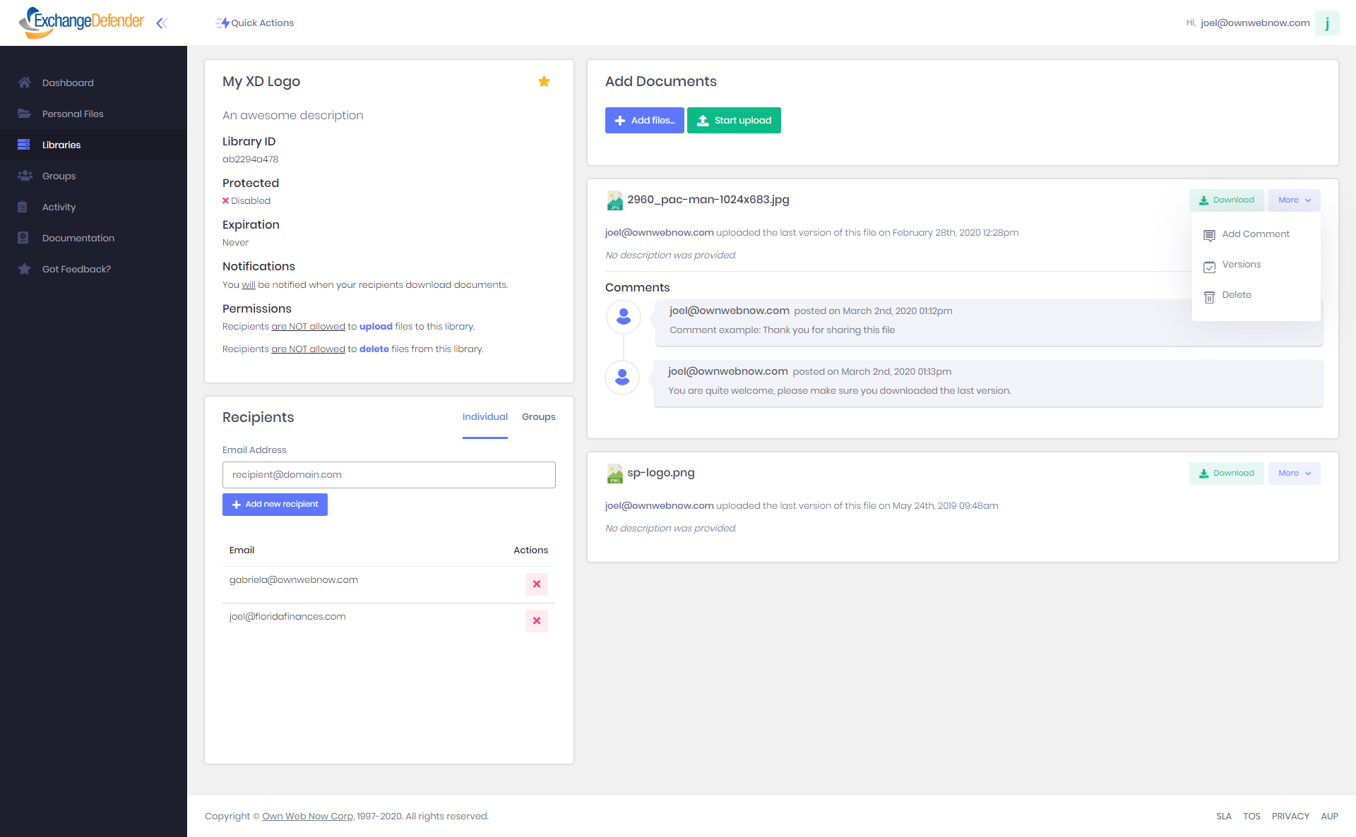This screenshot has width=1356, height=837.
Task: Open Documentation from the sidebar
Action: [x=78, y=238]
